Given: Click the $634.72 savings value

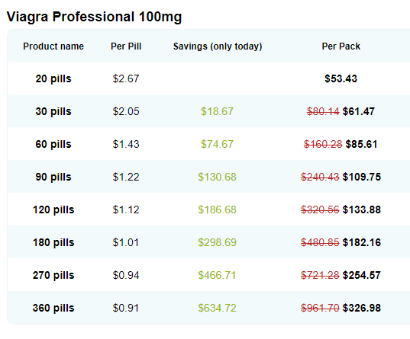Looking at the screenshot, I should pos(217,308).
